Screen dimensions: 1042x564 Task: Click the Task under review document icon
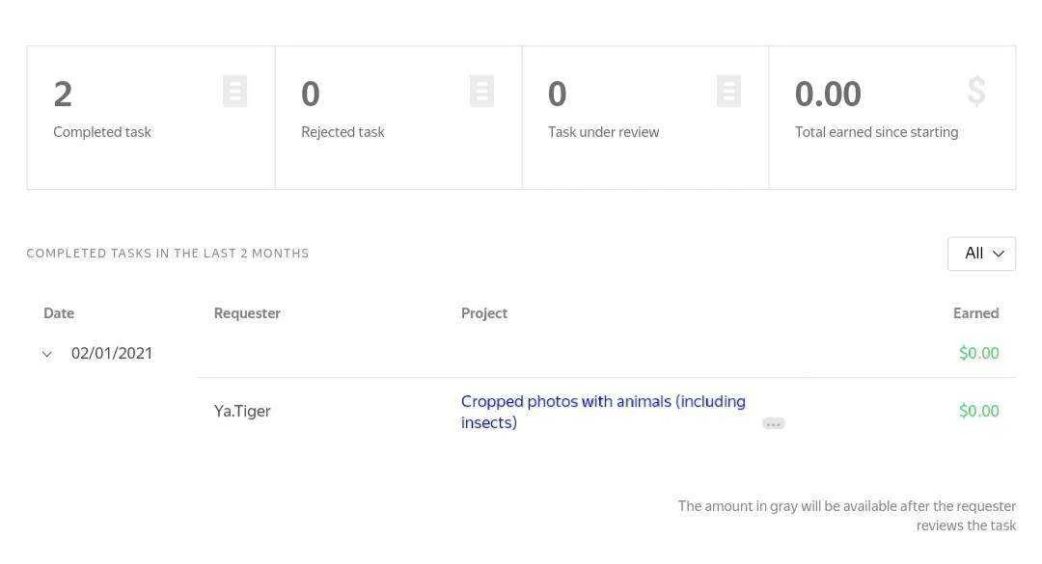pyautogui.click(x=729, y=91)
